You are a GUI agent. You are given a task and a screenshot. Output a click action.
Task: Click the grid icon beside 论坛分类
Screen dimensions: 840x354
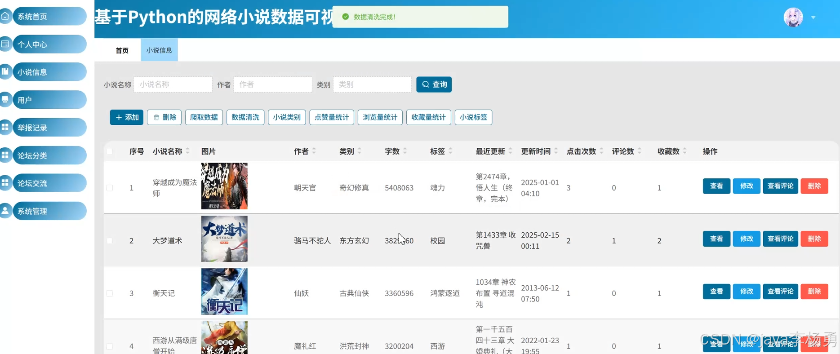(x=5, y=155)
